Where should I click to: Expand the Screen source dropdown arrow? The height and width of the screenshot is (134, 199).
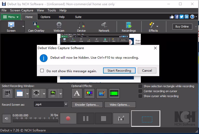pos(23,26)
